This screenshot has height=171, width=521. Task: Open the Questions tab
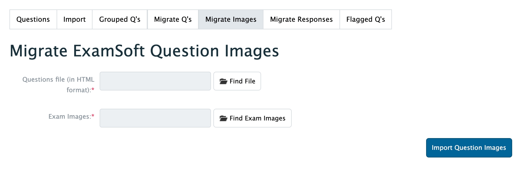pyautogui.click(x=33, y=19)
